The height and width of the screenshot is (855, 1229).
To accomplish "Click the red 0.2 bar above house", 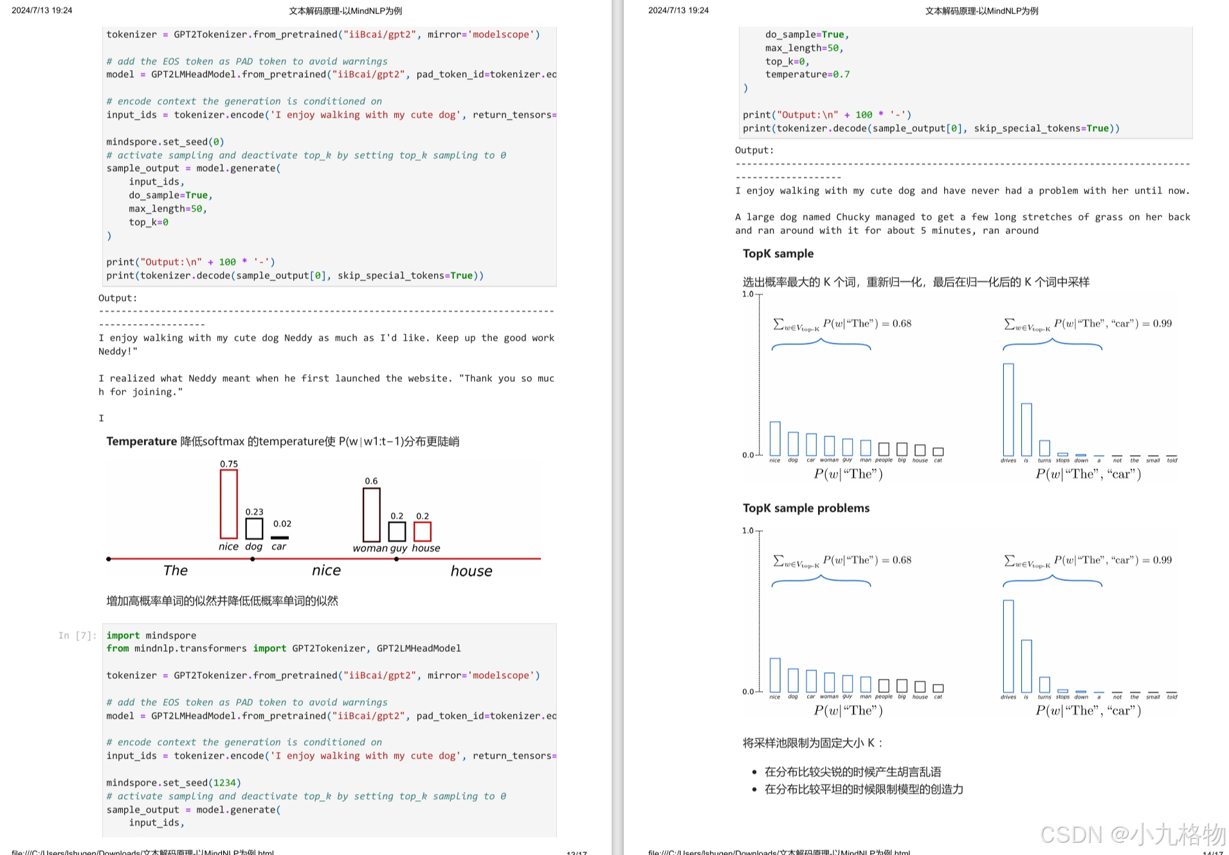I will tap(422, 532).
